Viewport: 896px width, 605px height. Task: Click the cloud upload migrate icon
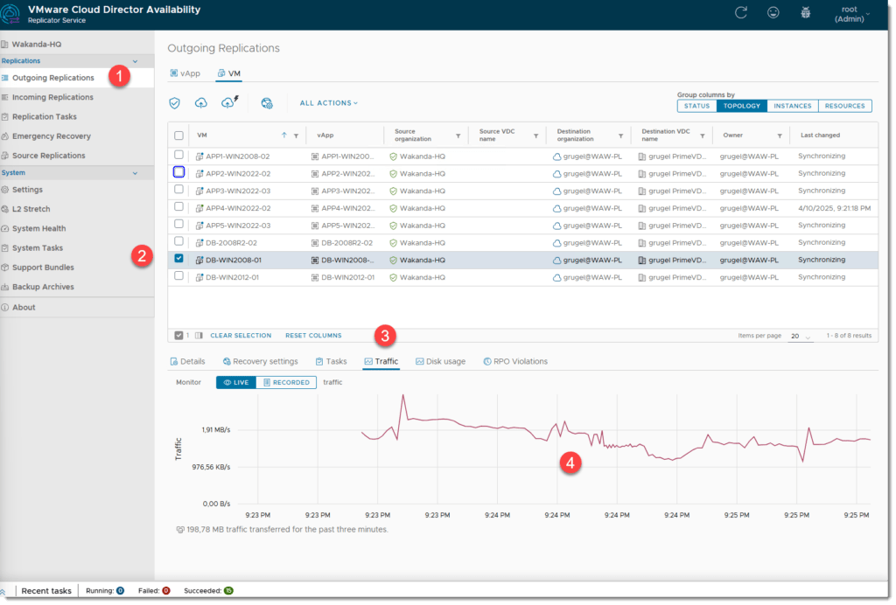(201, 103)
